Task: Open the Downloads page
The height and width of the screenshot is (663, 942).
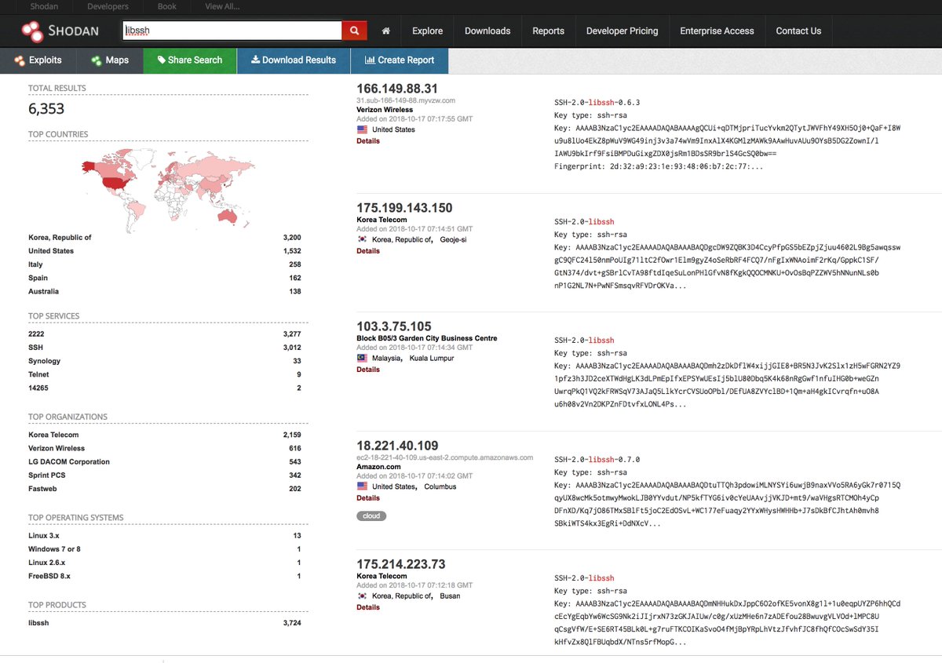Action: pos(487,31)
